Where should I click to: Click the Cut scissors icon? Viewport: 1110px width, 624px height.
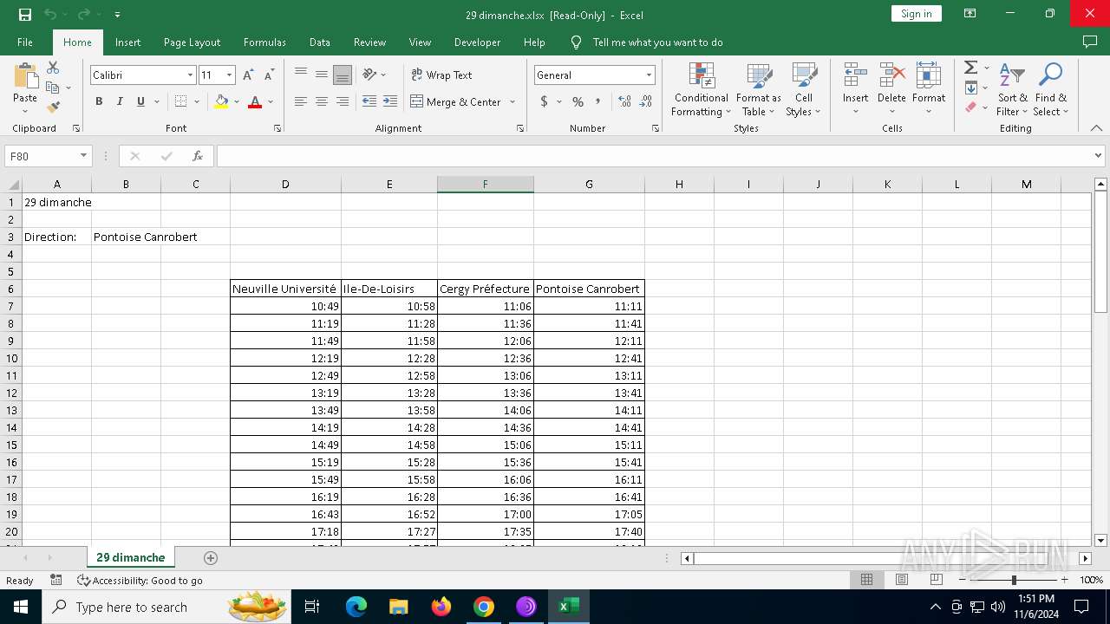click(x=53, y=68)
